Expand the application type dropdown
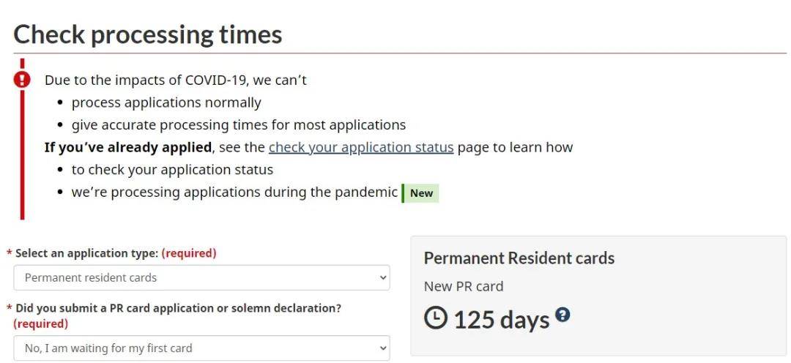Screen dimensions: 791x363 pyautogui.click(x=201, y=278)
